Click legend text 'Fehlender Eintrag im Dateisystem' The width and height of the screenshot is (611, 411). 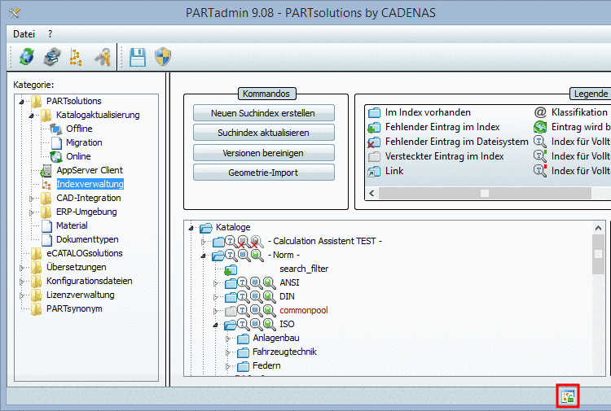click(x=457, y=142)
